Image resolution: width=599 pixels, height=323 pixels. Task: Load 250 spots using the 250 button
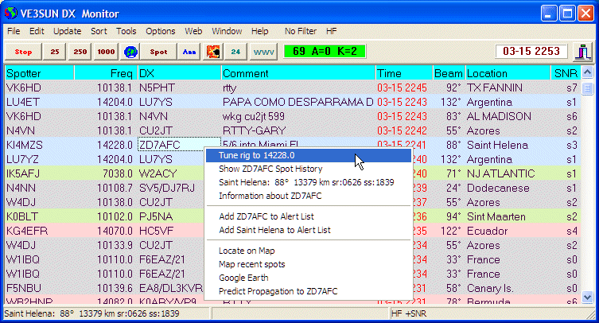(80, 52)
